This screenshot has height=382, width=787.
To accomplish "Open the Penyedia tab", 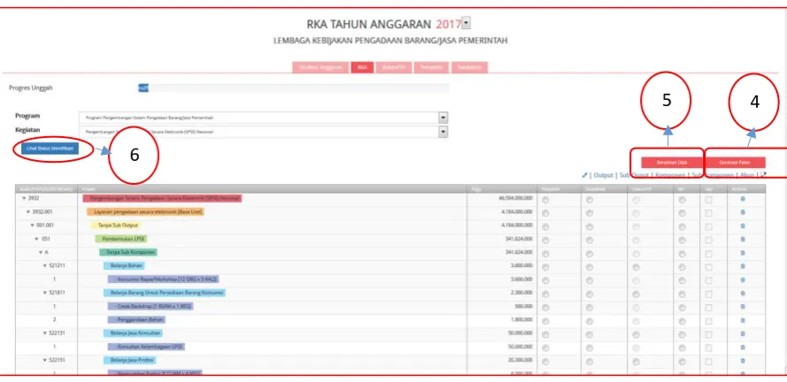I will point(432,67).
